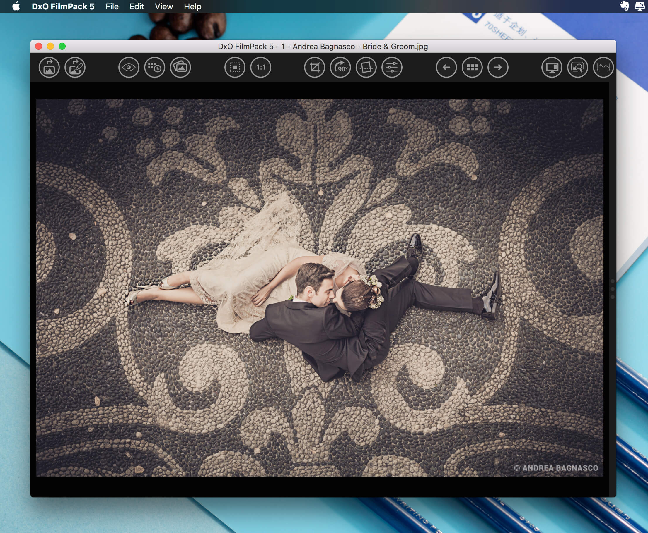This screenshot has height=533, width=648.
Task: Show the histogram panel icon
Action: [x=603, y=67]
